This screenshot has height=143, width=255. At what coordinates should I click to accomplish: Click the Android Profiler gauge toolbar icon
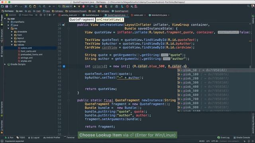coord(92,6)
